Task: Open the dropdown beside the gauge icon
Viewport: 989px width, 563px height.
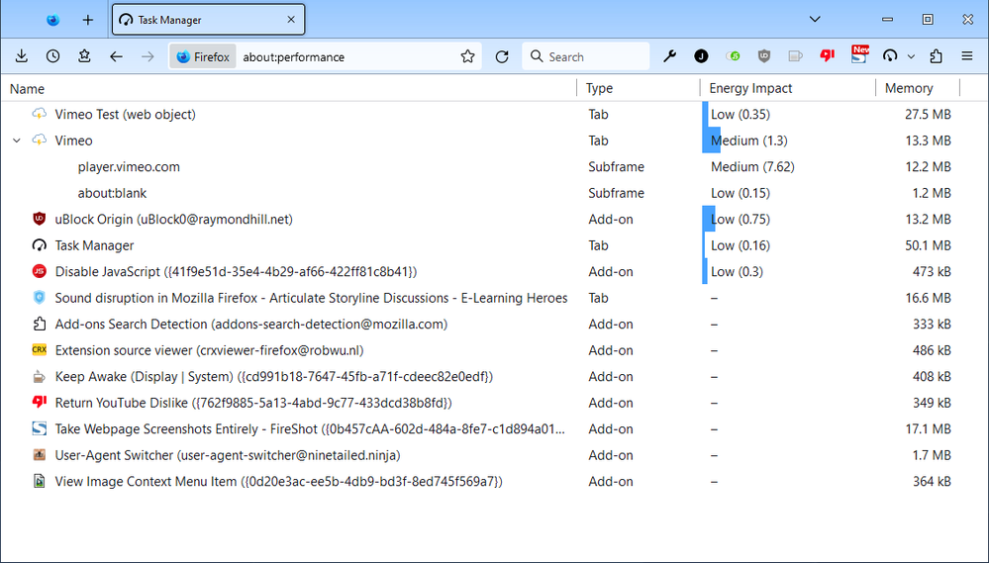Action: [x=911, y=56]
